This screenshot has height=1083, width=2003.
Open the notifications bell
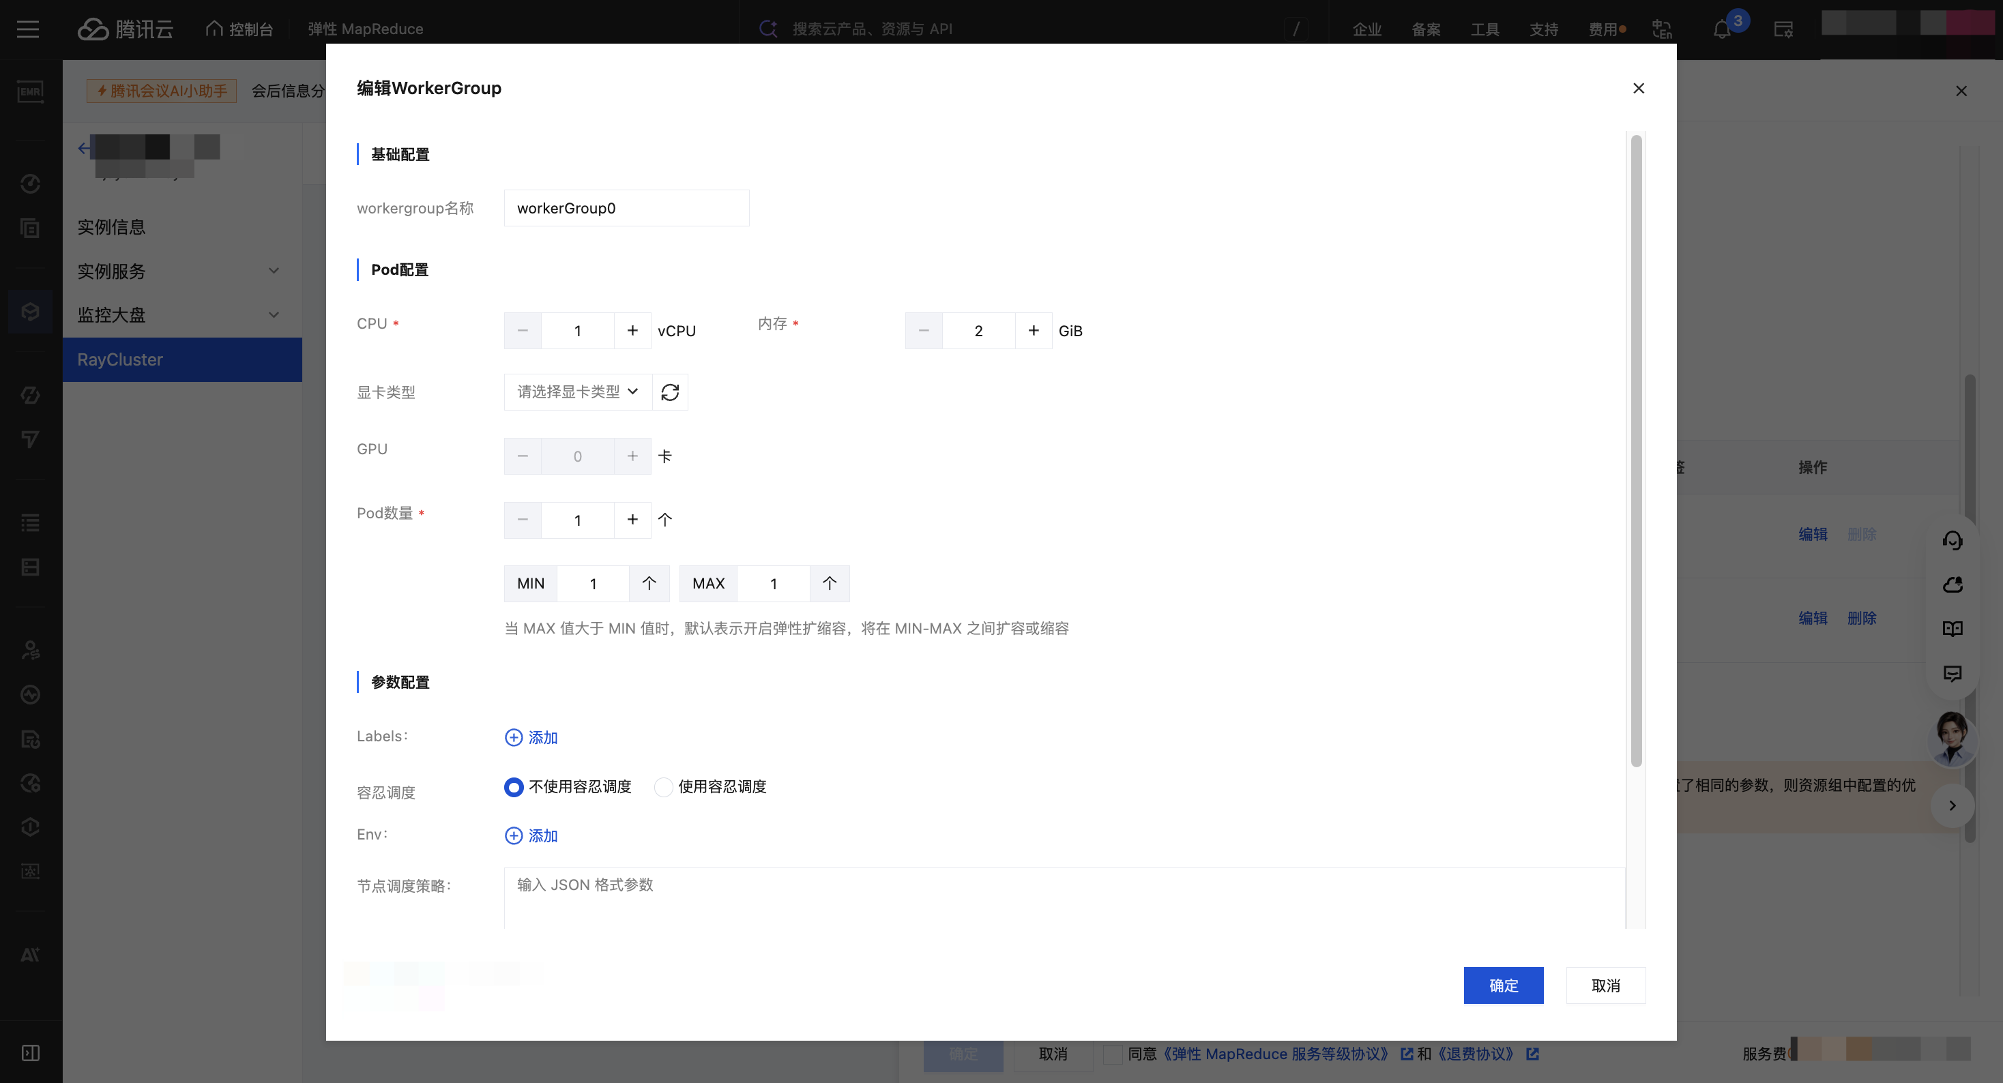(x=1721, y=29)
